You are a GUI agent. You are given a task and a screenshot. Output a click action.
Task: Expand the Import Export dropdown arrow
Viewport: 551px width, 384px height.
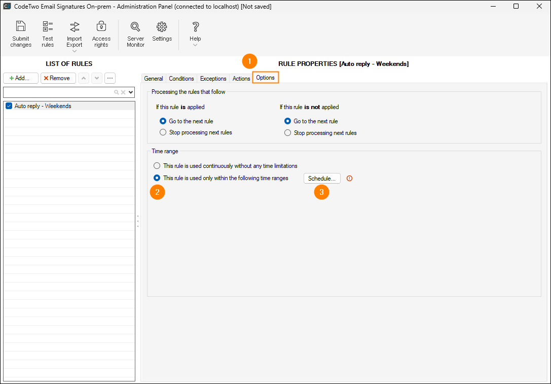point(75,51)
